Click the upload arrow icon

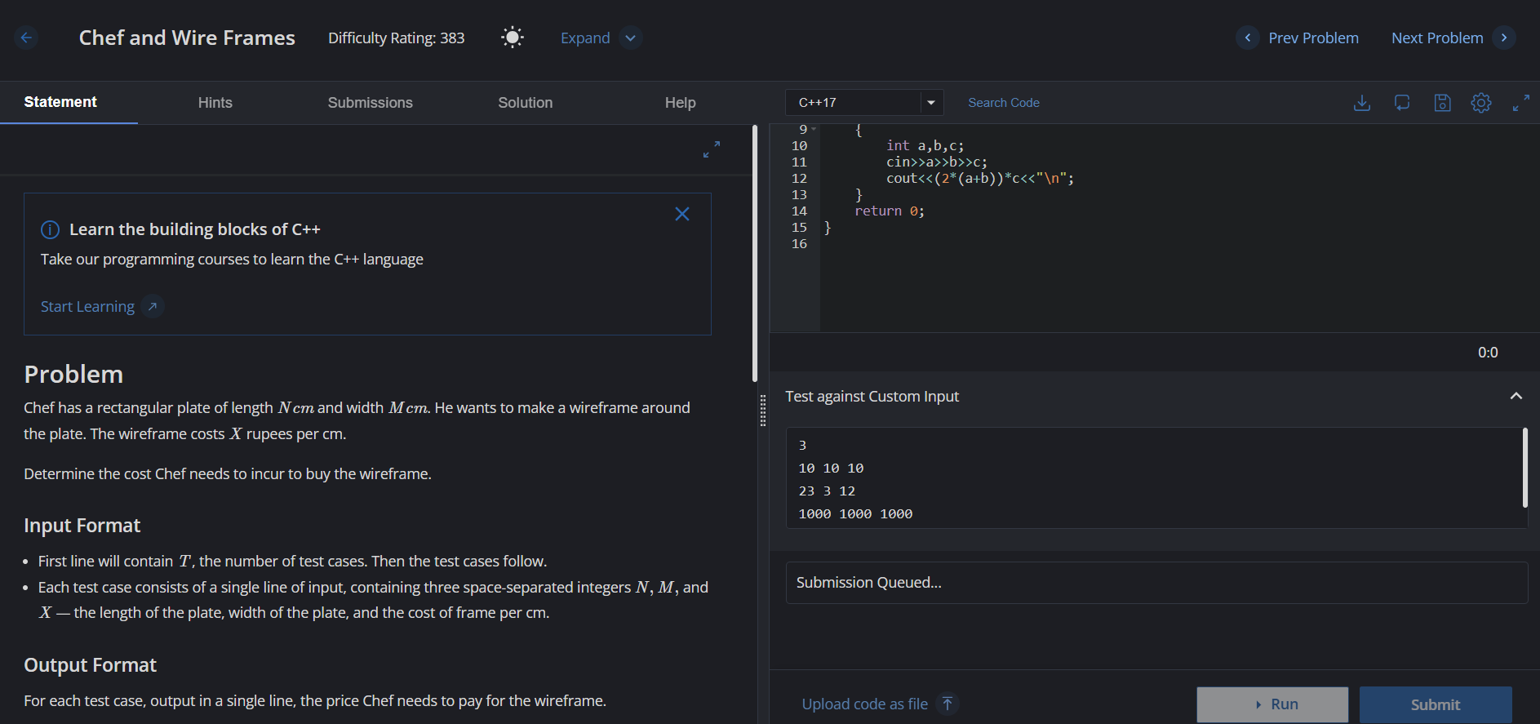coord(948,704)
